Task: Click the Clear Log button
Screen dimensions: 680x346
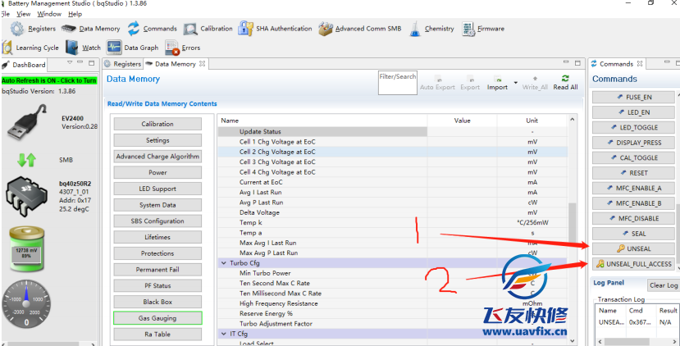Action: click(x=663, y=285)
